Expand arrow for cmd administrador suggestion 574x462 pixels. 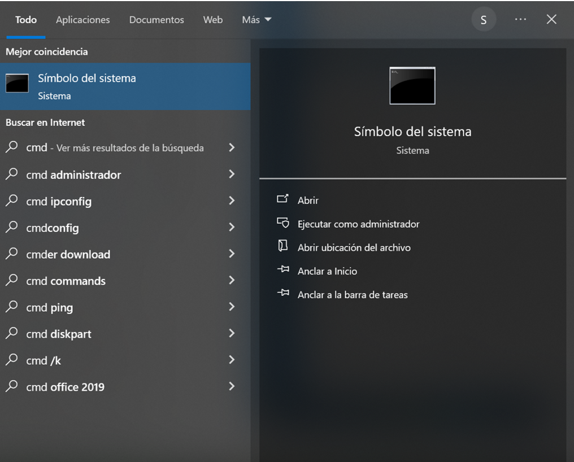(232, 174)
